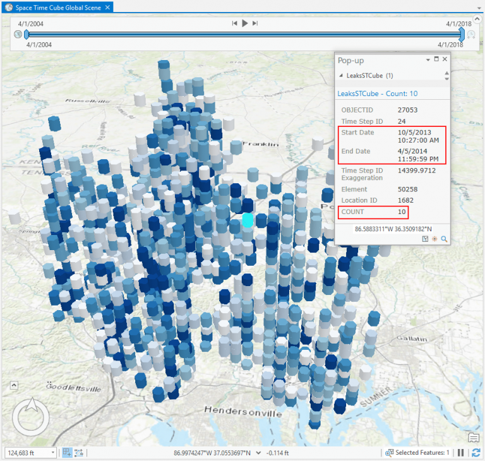
Task: Click the elevation readout -0.114 ft
Action: tap(277, 453)
